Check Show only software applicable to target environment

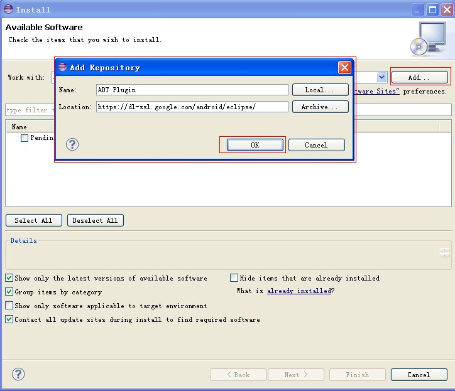tap(9, 306)
